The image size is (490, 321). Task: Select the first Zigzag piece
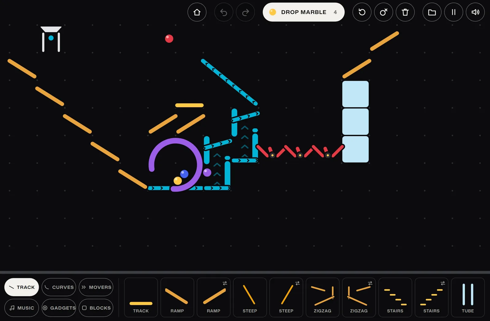point(322,297)
